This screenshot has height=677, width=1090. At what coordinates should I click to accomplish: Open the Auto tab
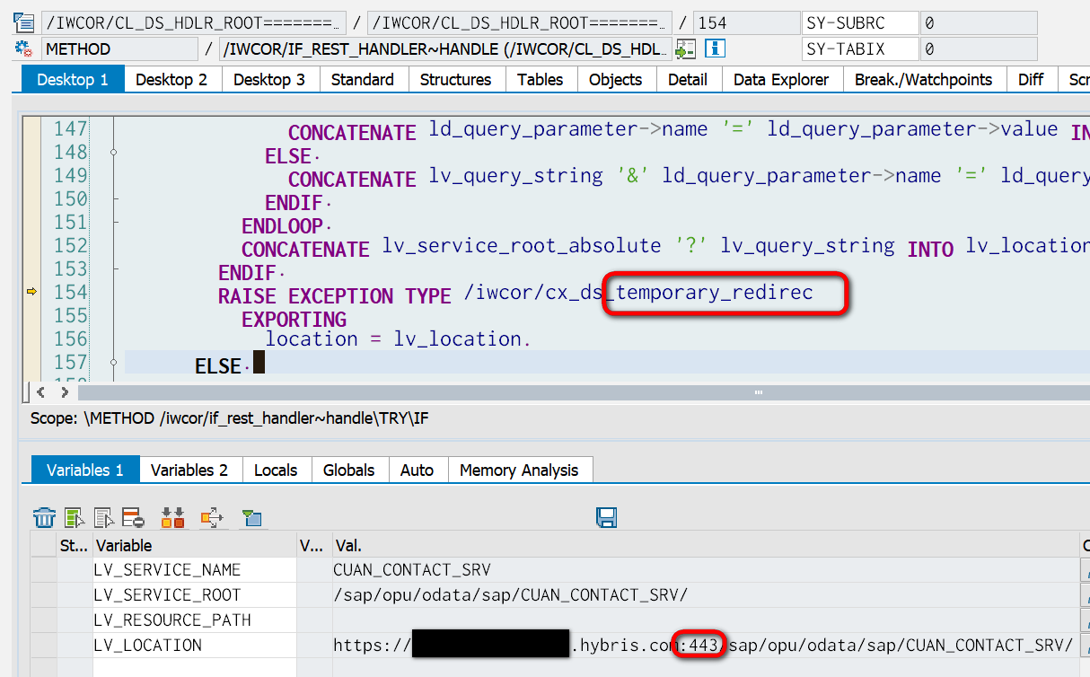click(417, 470)
